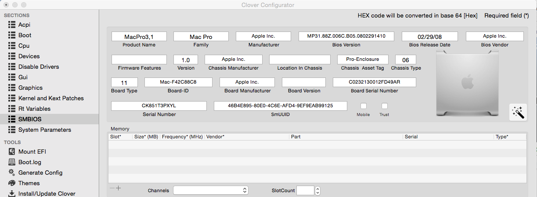Viewport: 537px width, 197px height.
Task: Open the Generate Config tool label
Action: click(40, 172)
